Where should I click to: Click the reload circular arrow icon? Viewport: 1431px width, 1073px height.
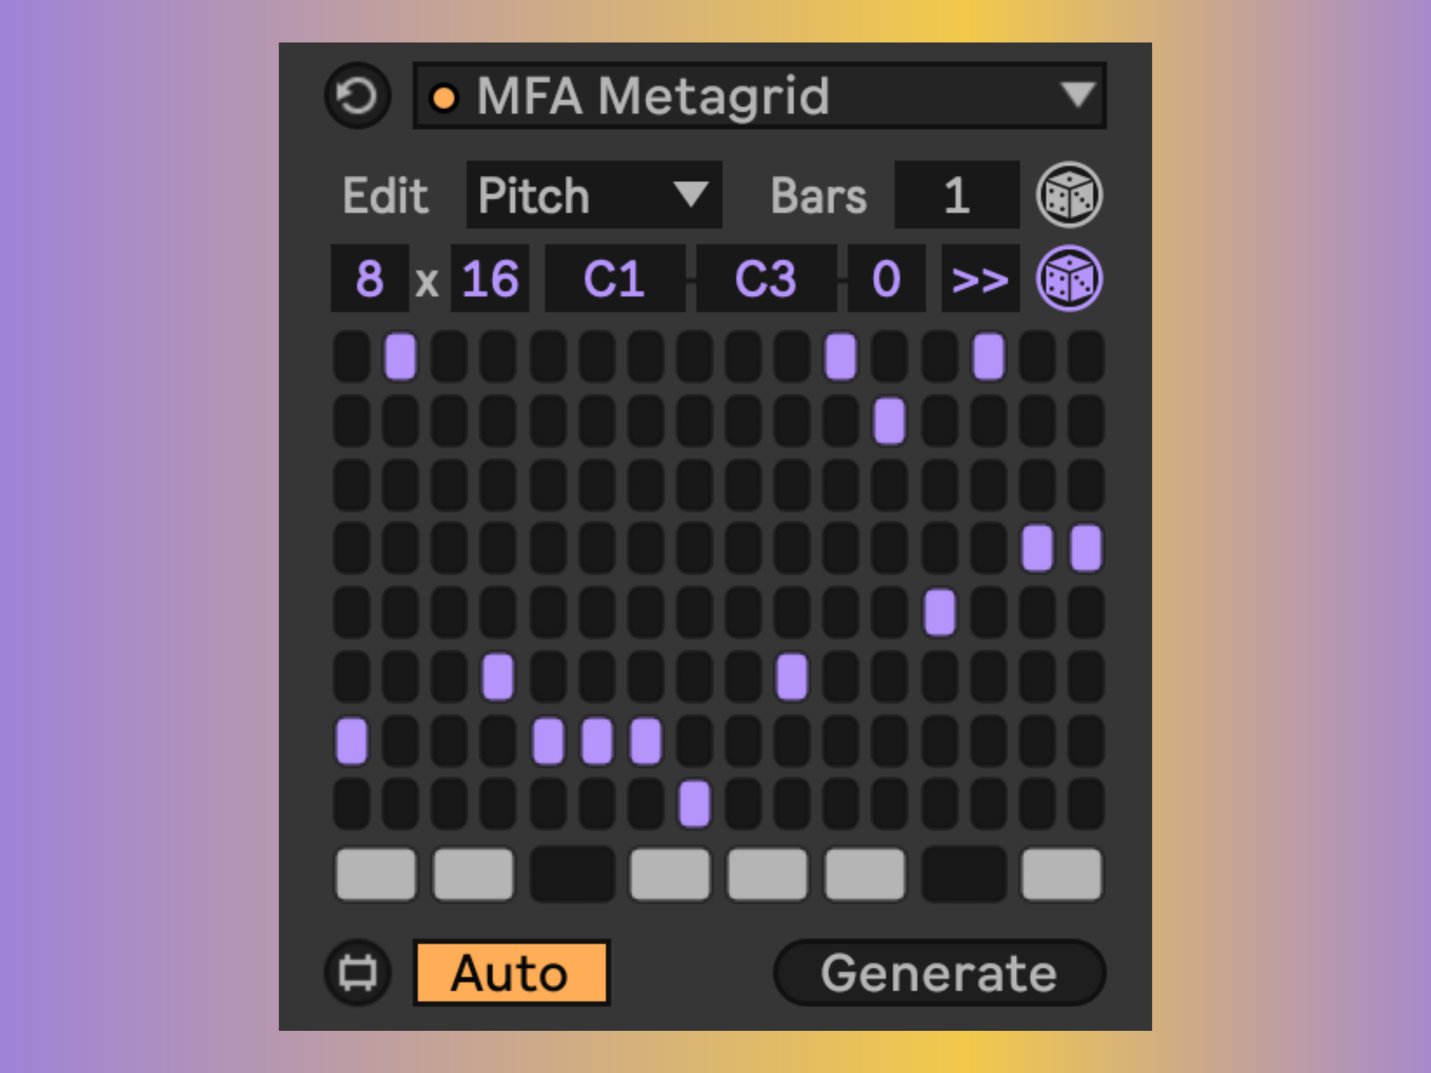(x=357, y=96)
